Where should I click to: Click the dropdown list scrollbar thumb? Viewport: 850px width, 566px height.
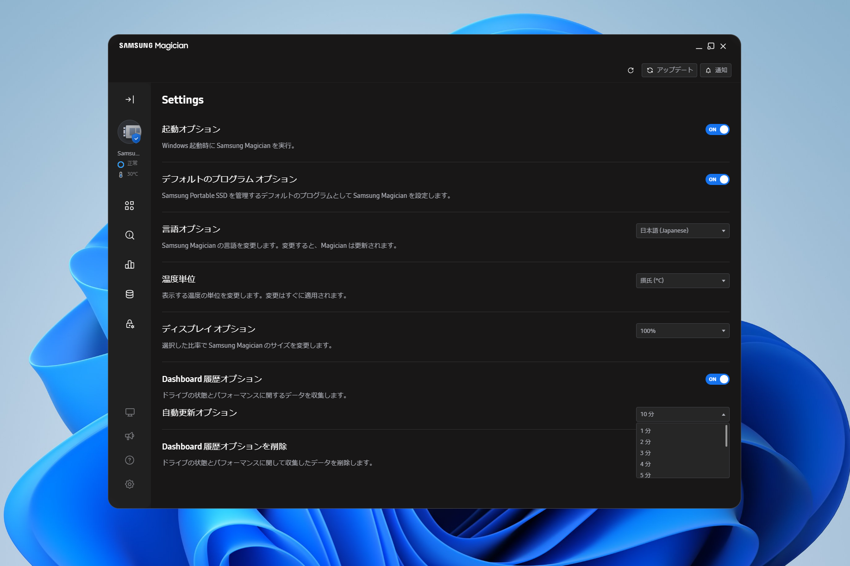[x=726, y=436]
